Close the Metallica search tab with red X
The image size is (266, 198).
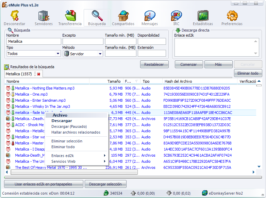point(39,74)
